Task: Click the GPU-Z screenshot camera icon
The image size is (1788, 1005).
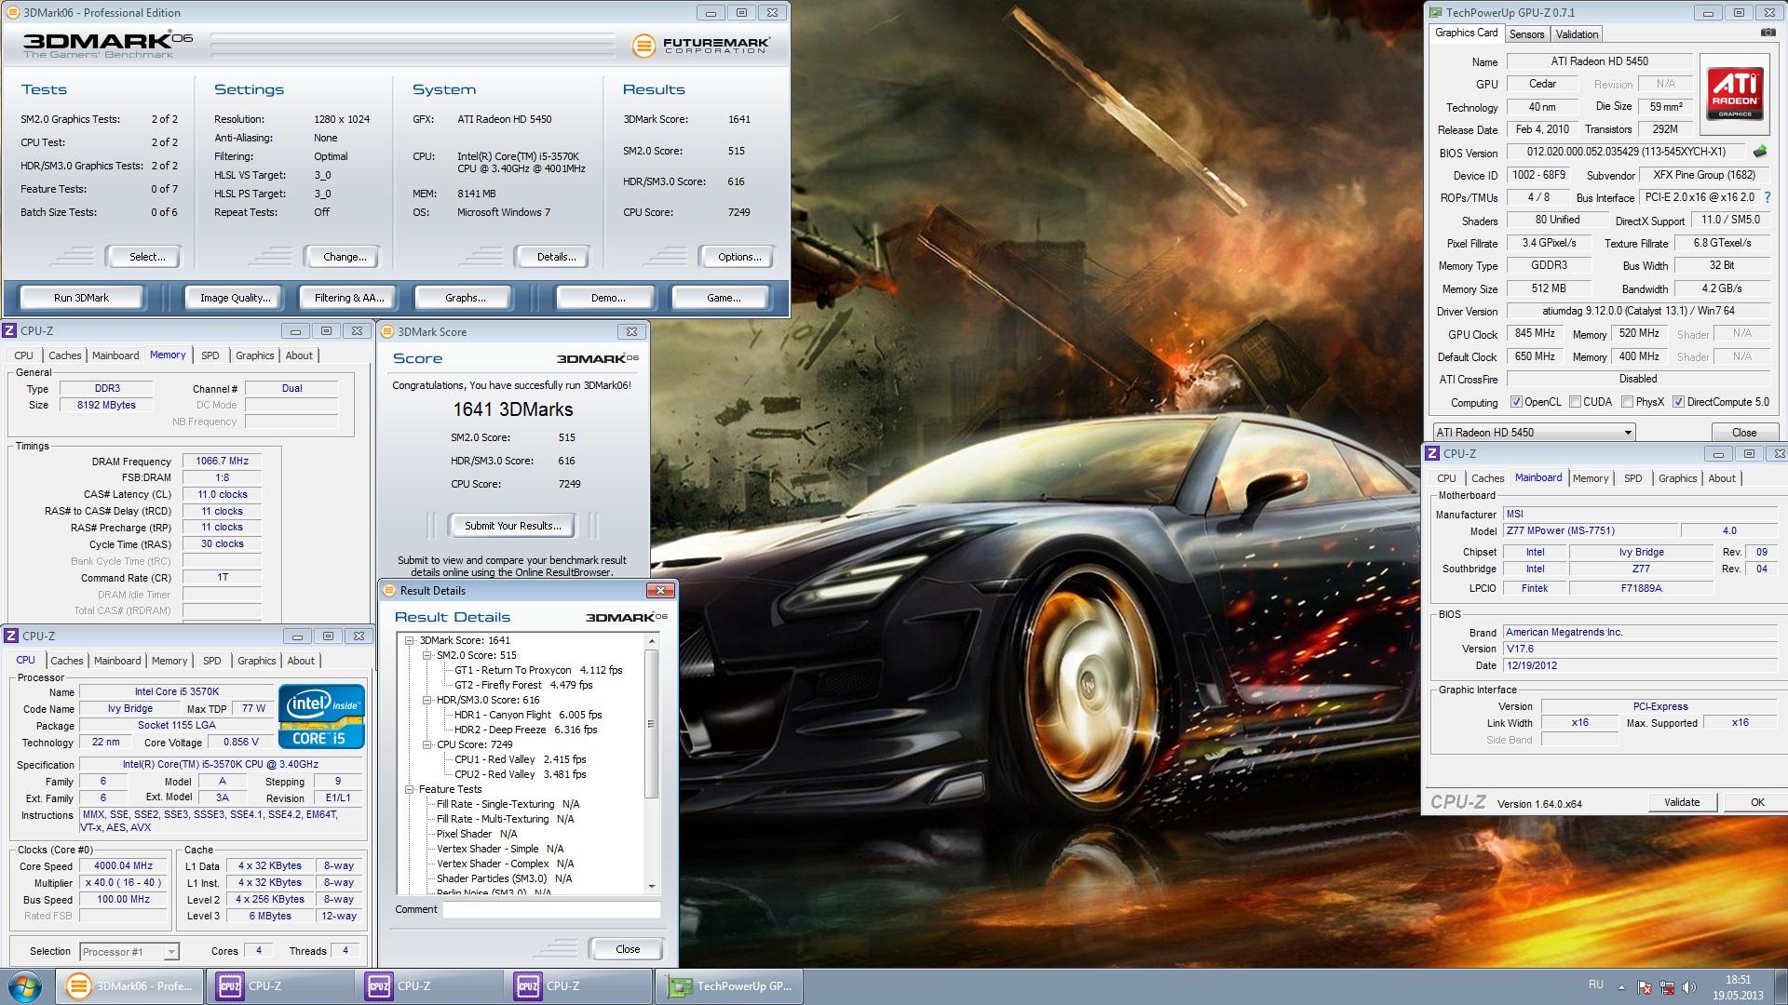Action: pyautogui.click(x=1768, y=33)
